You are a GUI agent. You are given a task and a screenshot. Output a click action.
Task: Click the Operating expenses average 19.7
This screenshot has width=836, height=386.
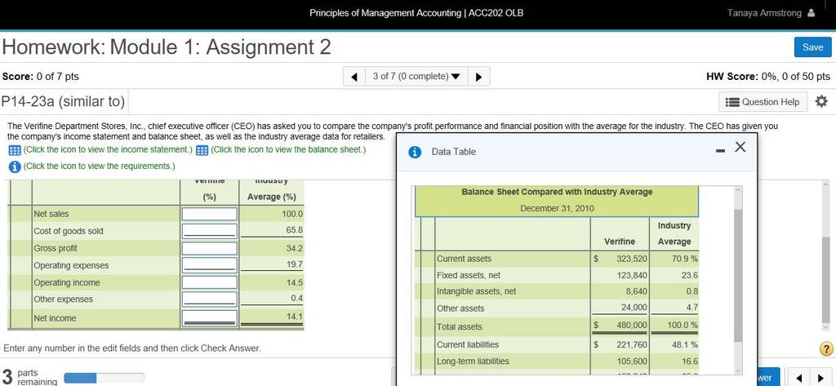click(294, 264)
